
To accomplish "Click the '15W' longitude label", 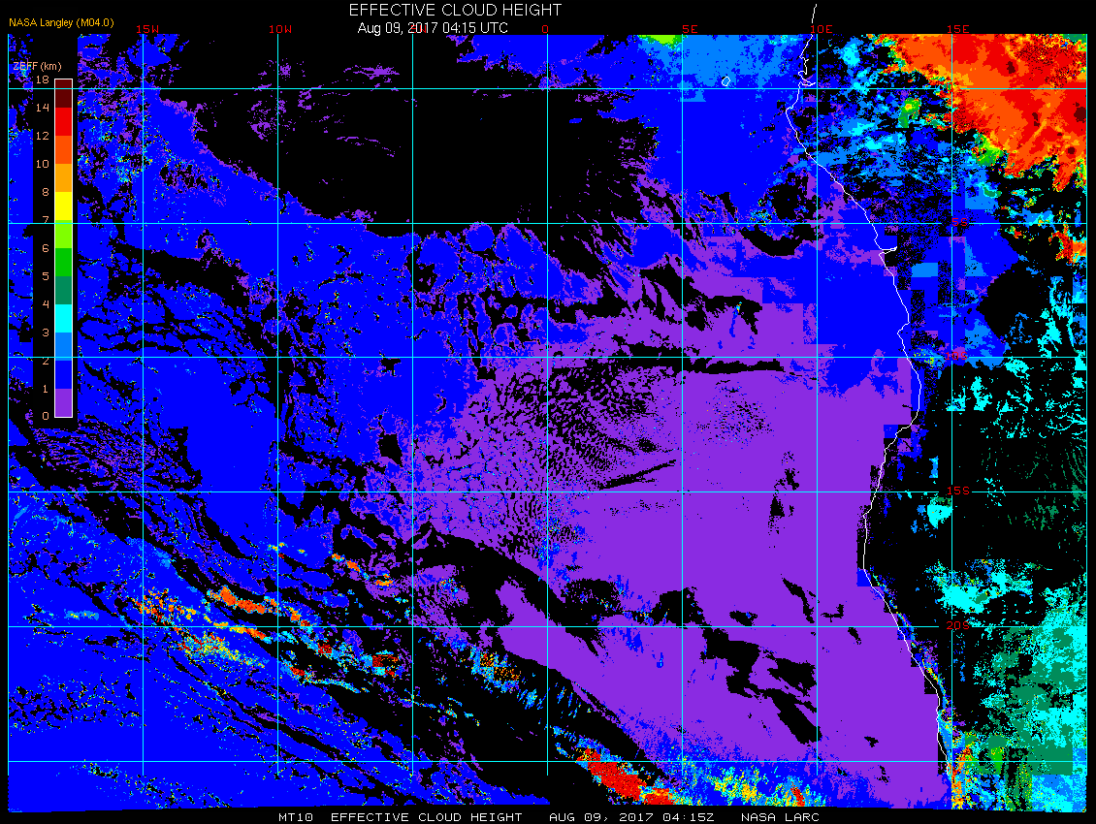I will point(146,29).
